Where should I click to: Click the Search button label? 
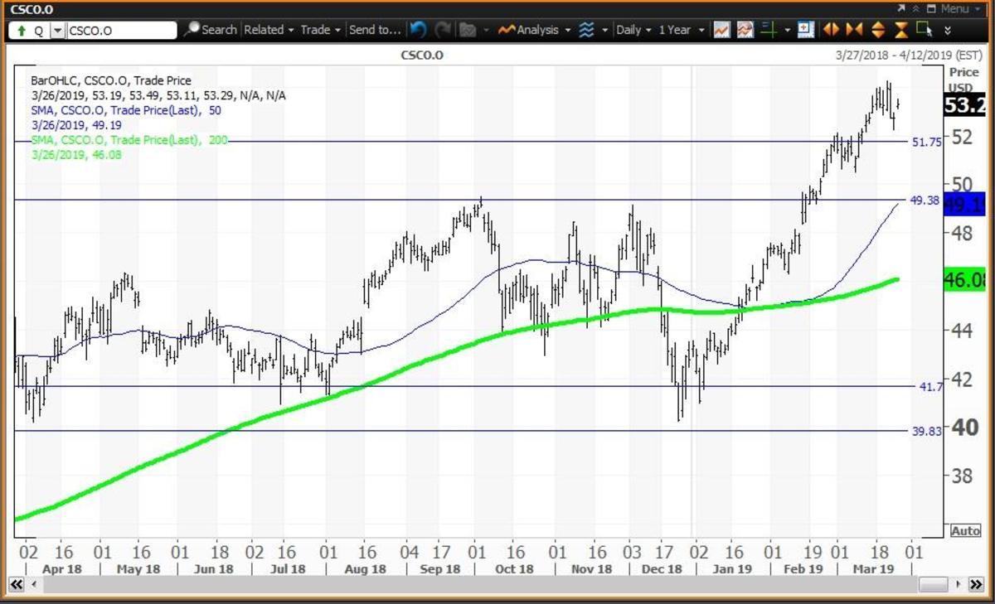pos(219,30)
